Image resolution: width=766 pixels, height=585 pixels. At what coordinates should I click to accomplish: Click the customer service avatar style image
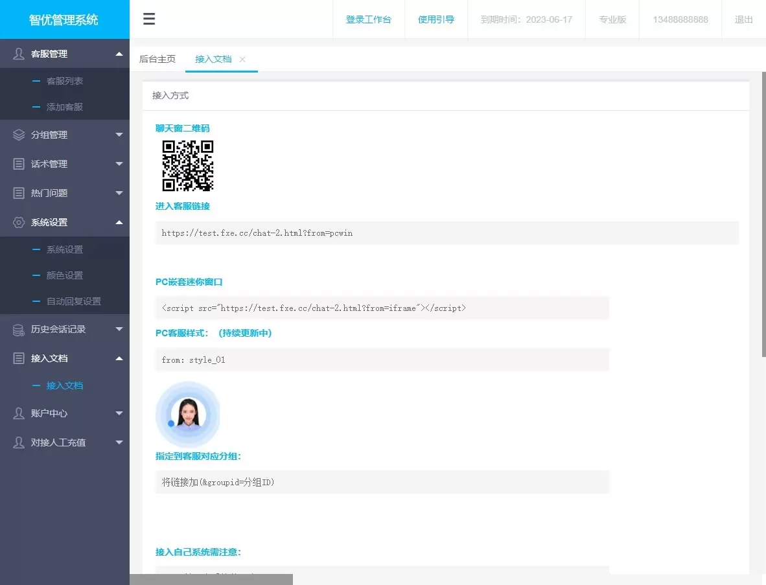pos(188,415)
